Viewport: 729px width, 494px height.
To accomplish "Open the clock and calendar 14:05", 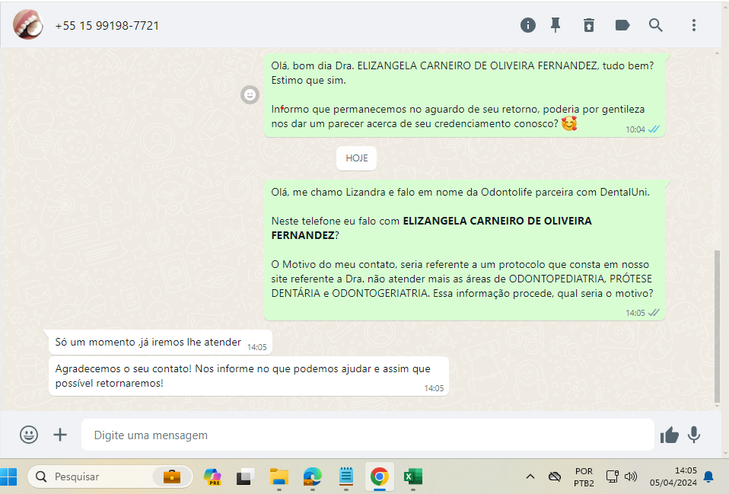I will (673, 476).
